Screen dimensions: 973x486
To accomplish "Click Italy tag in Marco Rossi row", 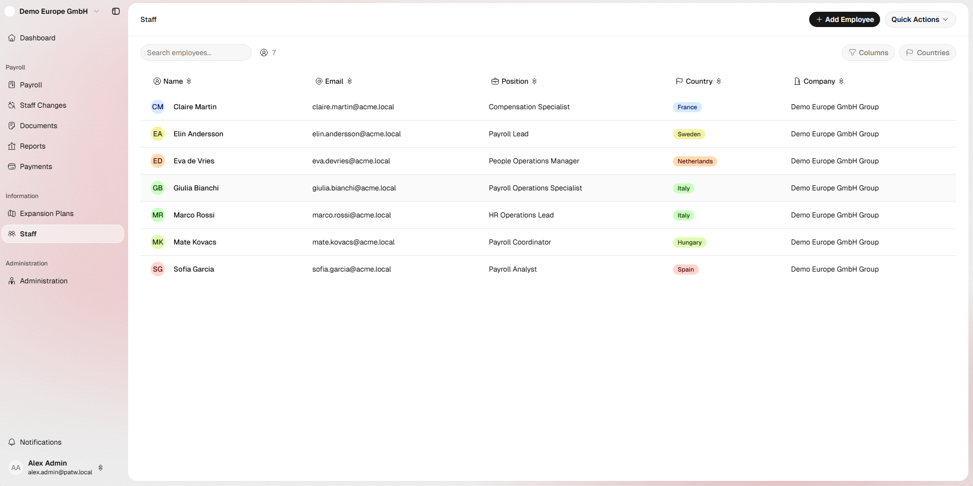I will coord(684,215).
